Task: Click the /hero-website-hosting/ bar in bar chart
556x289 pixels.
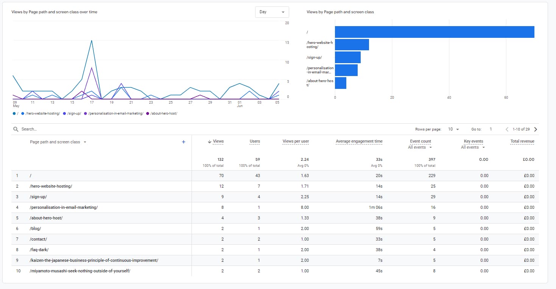Action: point(352,45)
